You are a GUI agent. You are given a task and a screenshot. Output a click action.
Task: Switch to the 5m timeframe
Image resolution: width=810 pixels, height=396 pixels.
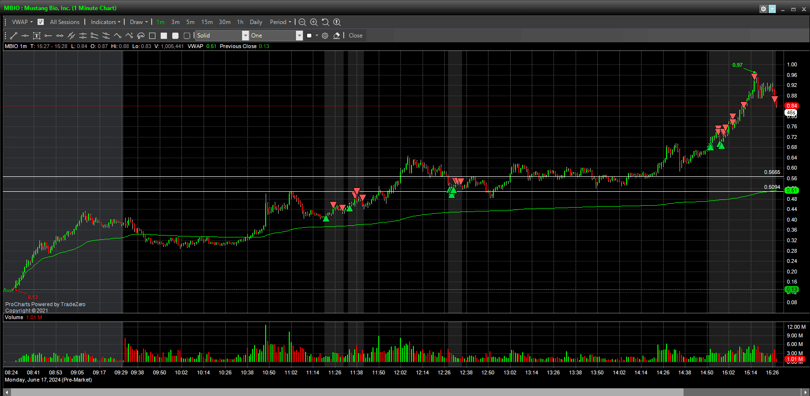tap(191, 22)
